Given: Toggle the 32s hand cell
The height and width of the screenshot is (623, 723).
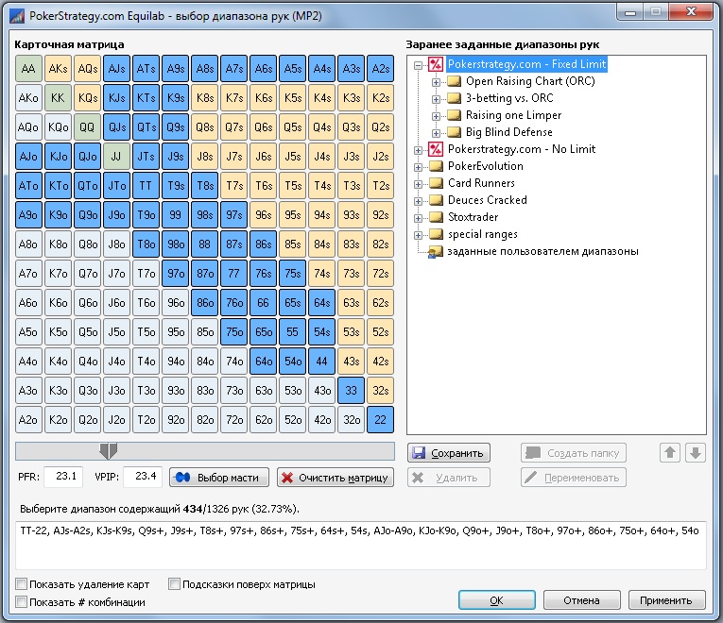Looking at the screenshot, I should coord(381,391).
